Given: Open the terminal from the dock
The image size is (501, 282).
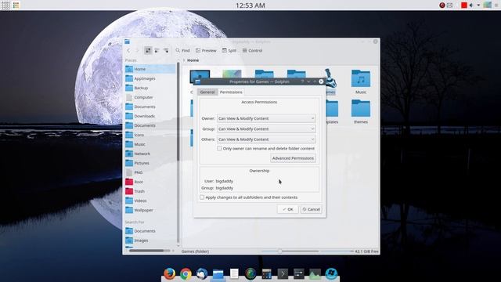Looking at the screenshot, I should (x=283, y=273).
